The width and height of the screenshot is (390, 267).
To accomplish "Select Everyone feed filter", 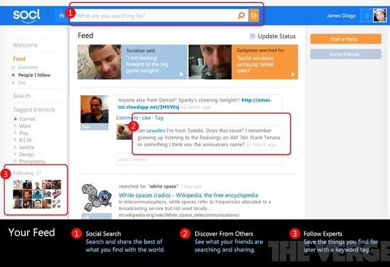I will point(28,67).
